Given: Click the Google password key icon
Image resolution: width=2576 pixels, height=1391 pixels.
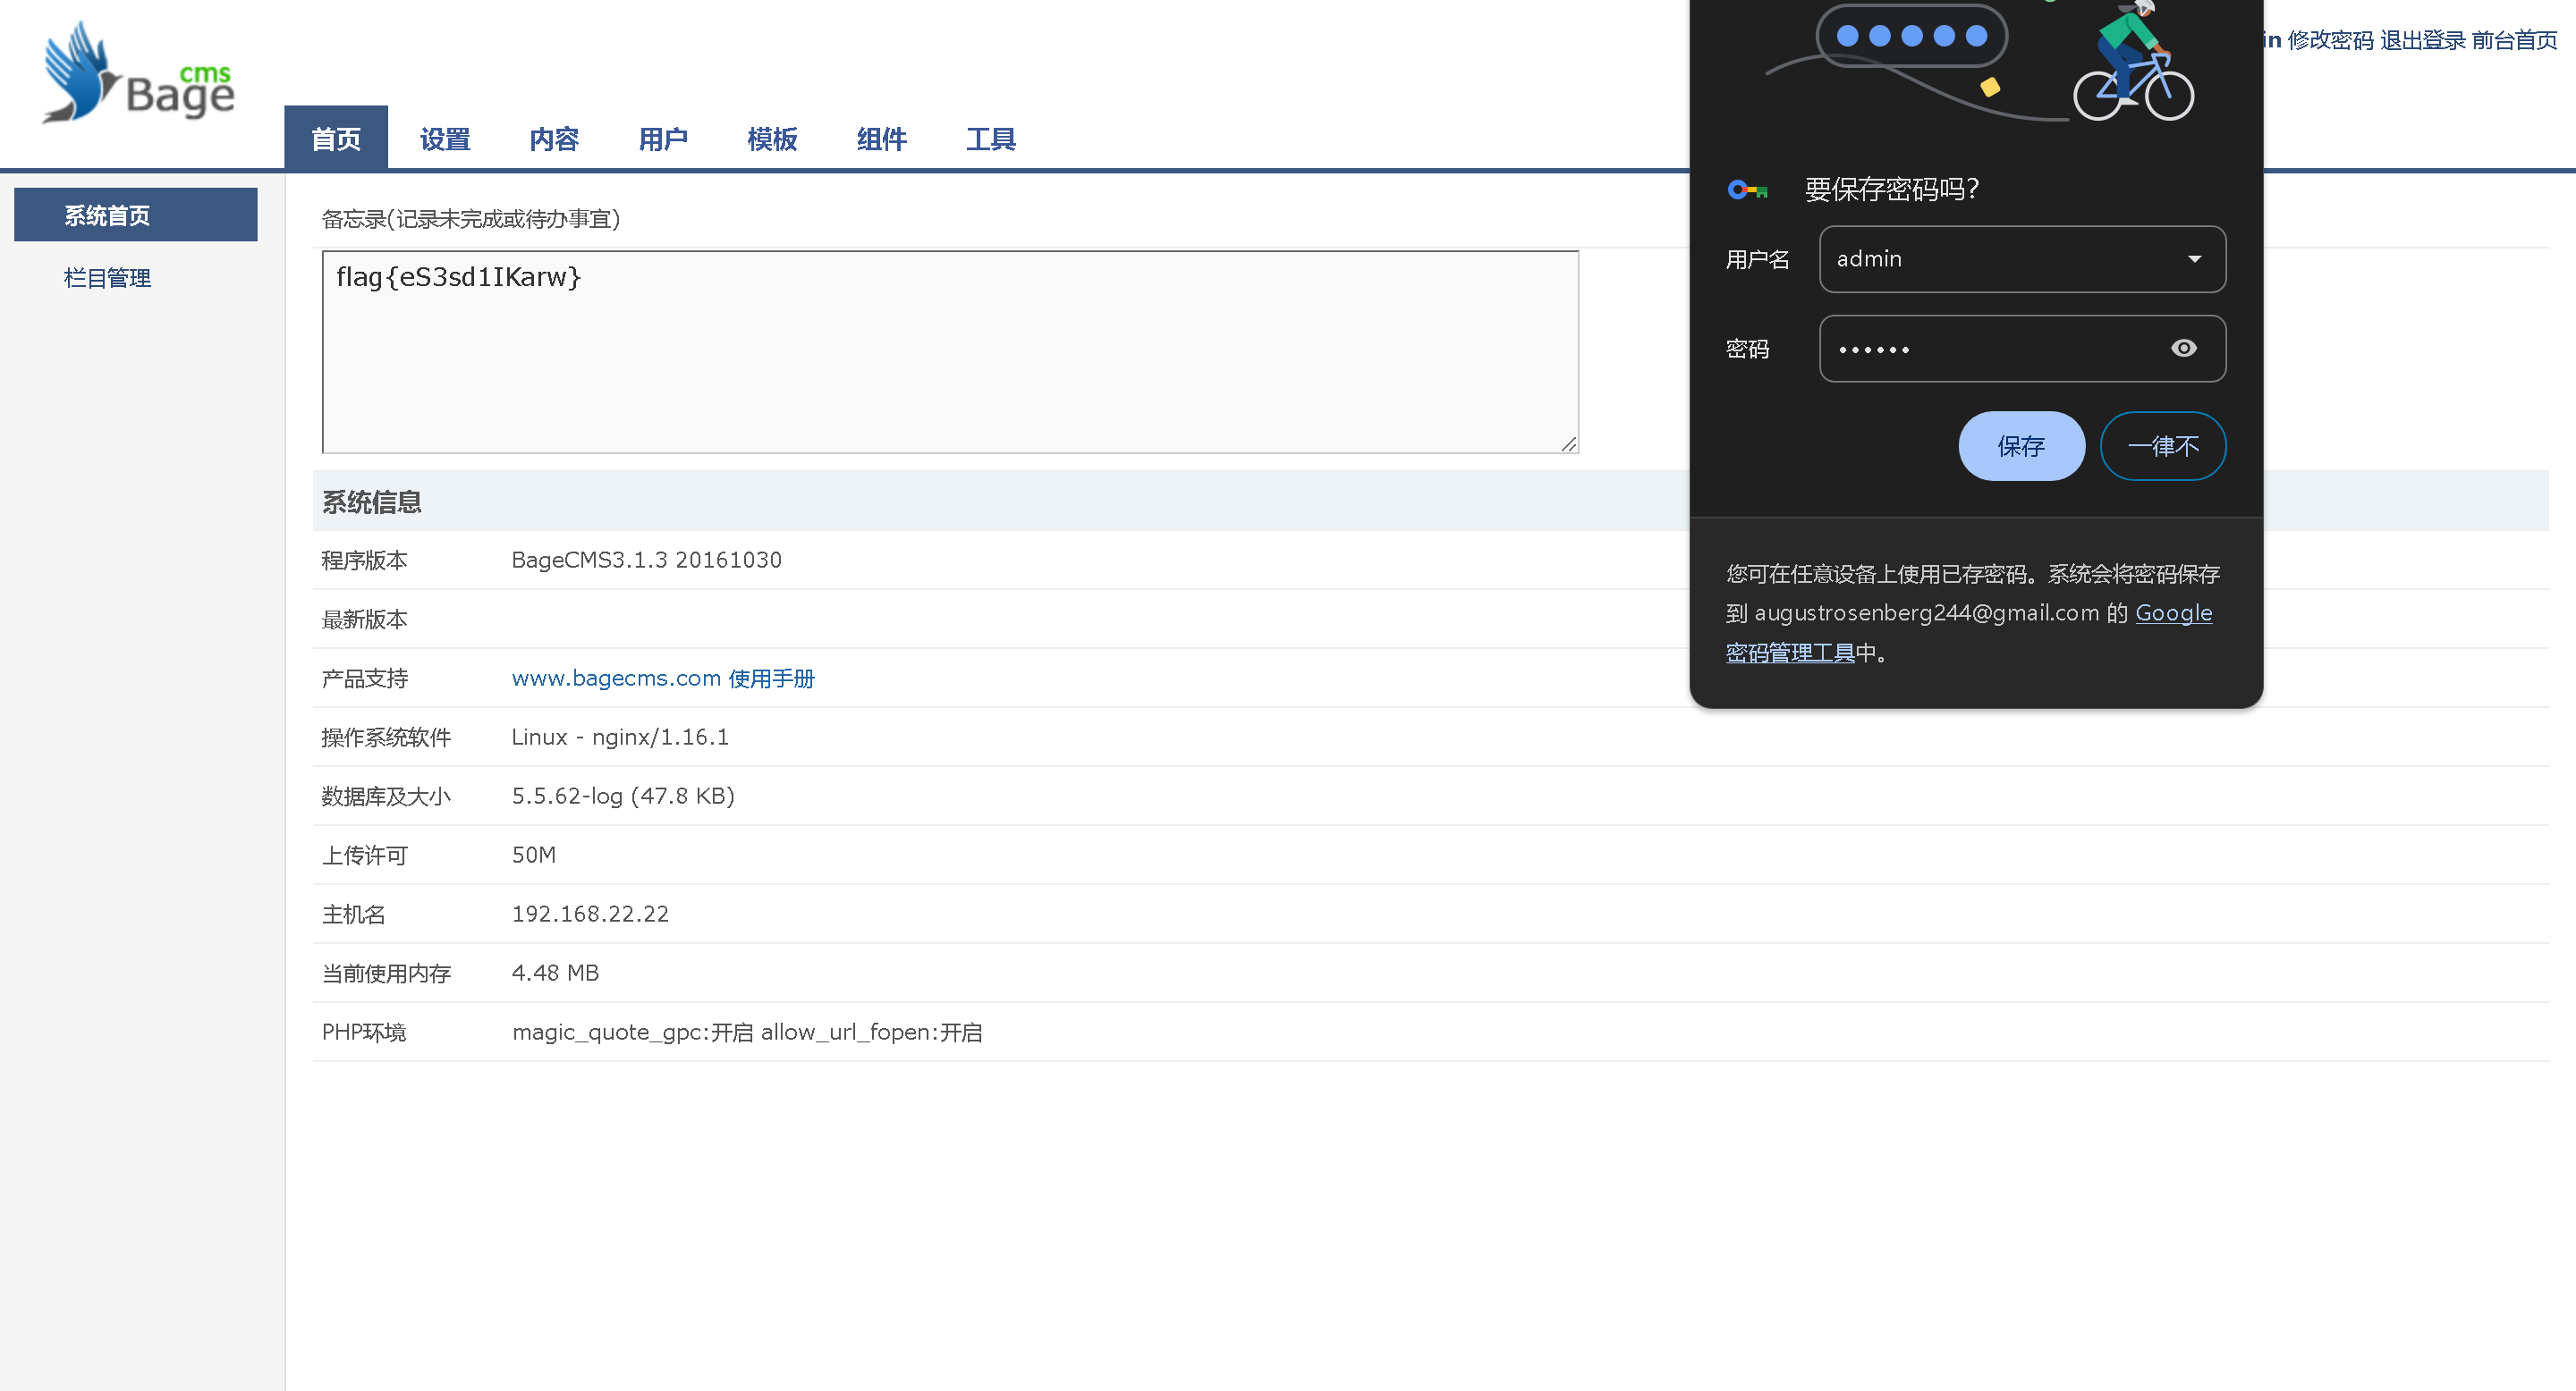Looking at the screenshot, I should click(x=1747, y=190).
